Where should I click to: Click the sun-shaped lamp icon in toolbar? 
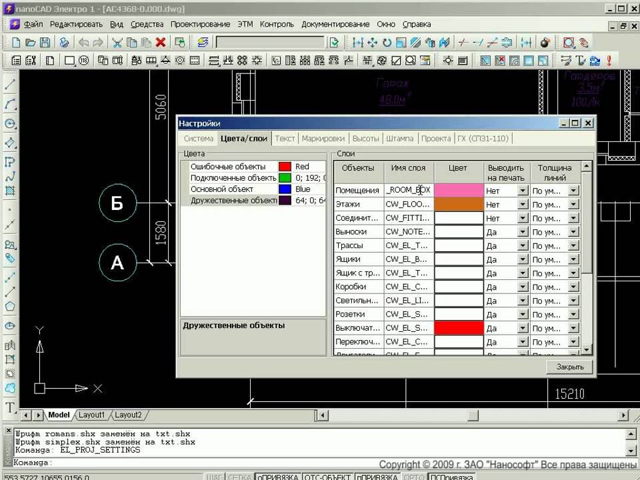tap(448, 61)
